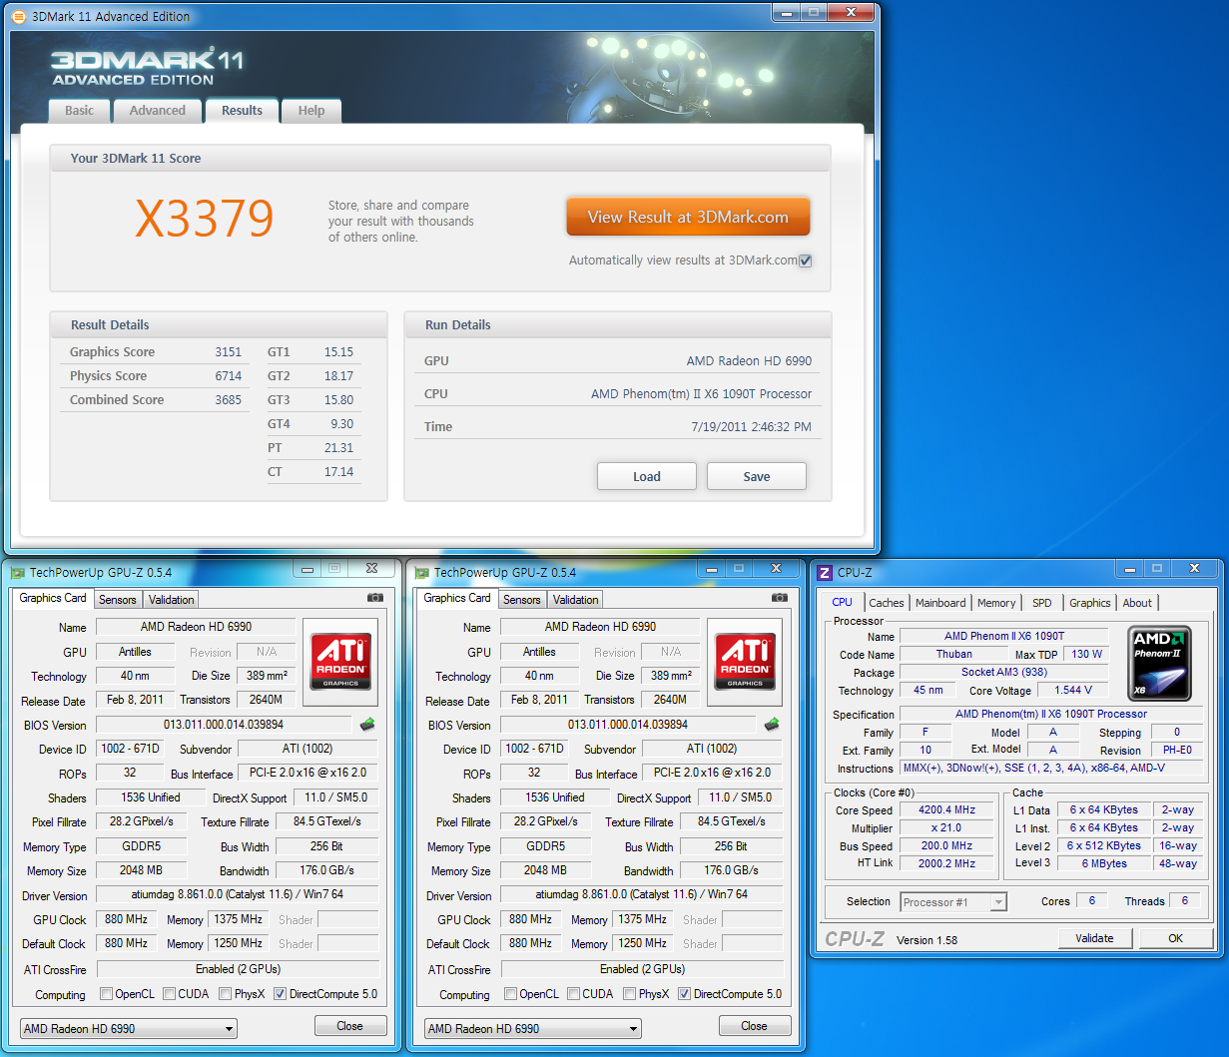Click OK button in CPU-Z

tap(1176, 938)
